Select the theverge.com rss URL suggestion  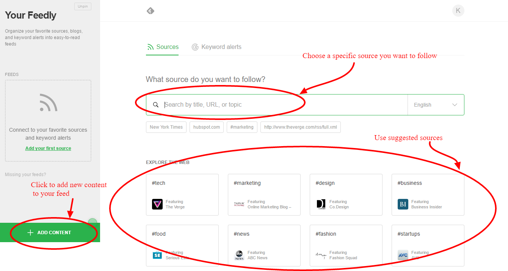tap(301, 127)
